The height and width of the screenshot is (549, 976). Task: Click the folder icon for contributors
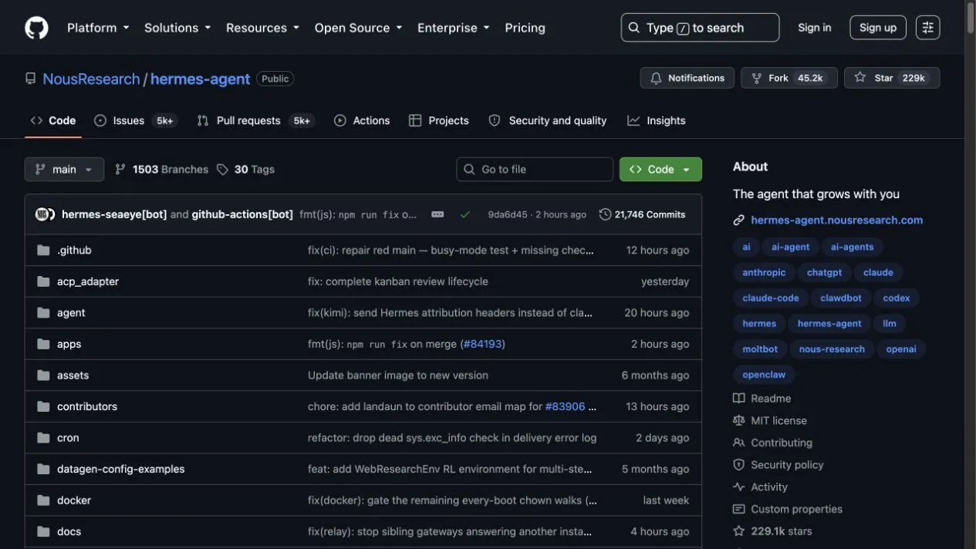pos(43,406)
